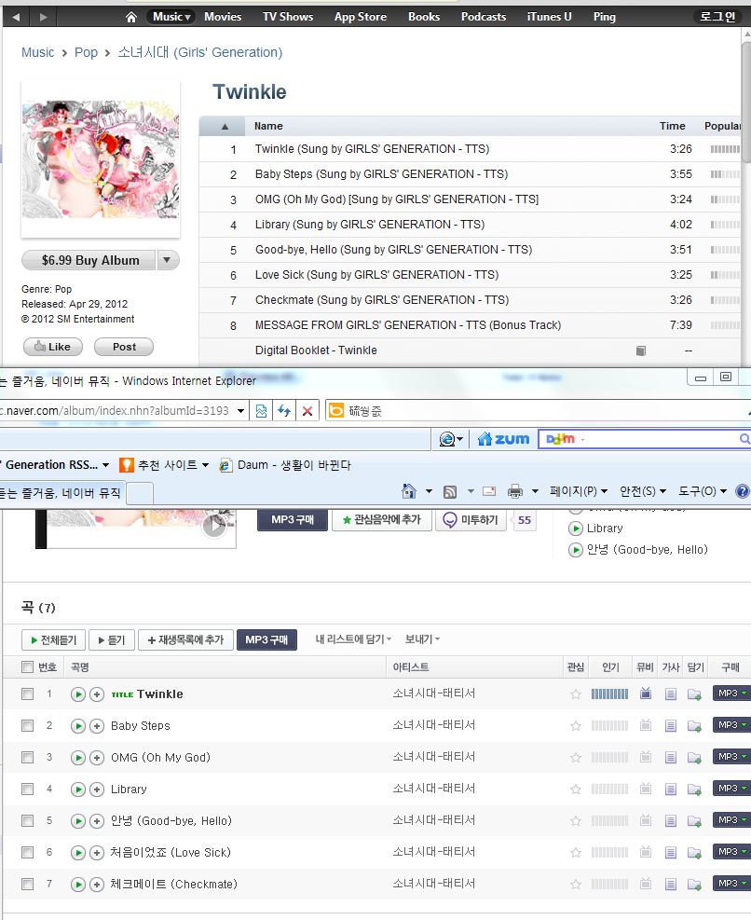The image size is (751, 920).
Task: Click RSS feeds icon in IE command bar
Action: click(450, 491)
